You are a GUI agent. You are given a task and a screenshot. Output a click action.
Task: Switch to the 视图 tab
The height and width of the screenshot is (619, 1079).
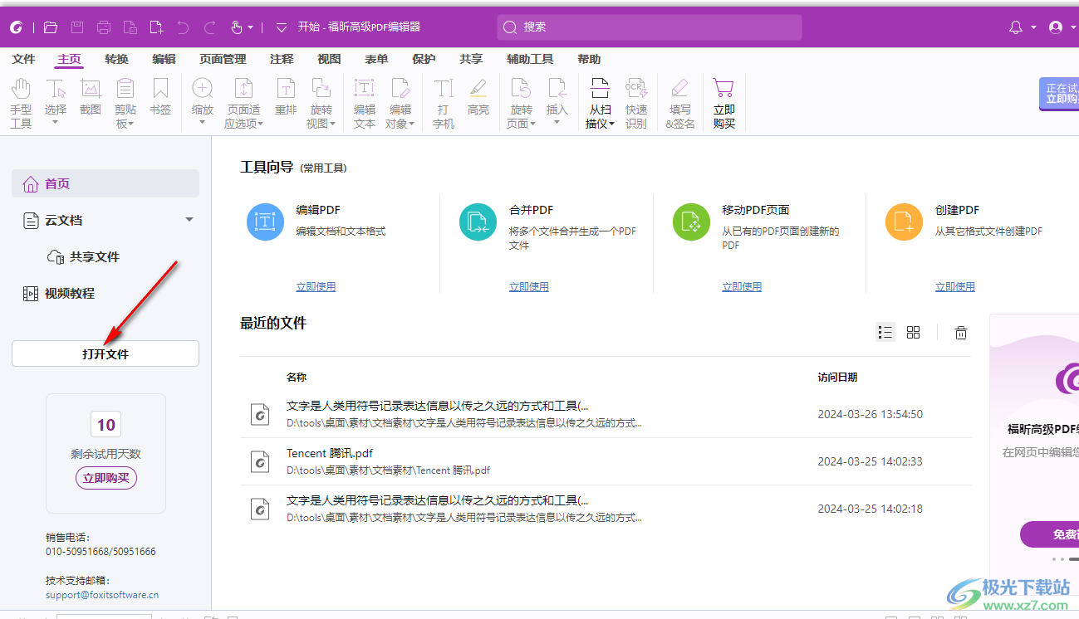coord(330,59)
